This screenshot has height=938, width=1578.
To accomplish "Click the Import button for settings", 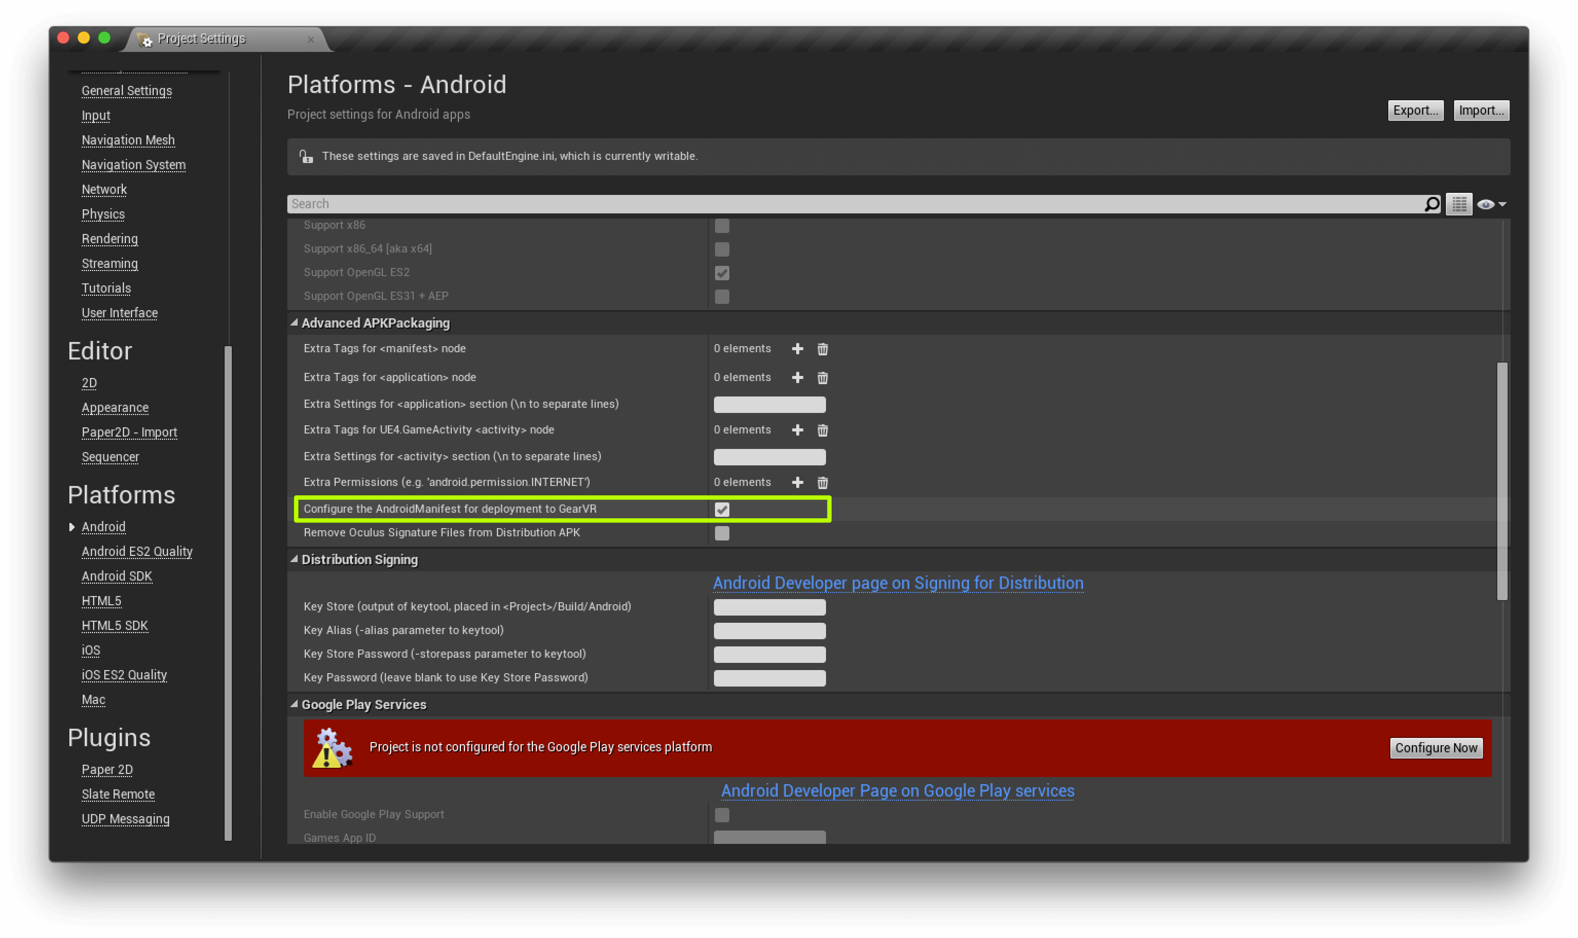I will tap(1481, 111).
